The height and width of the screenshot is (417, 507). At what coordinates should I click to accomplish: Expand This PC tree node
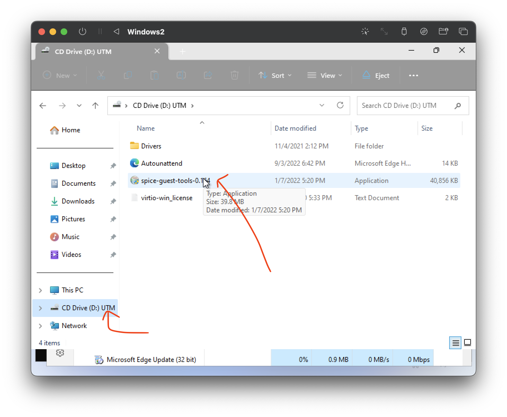pyautogui.click(x=41, y=290)
